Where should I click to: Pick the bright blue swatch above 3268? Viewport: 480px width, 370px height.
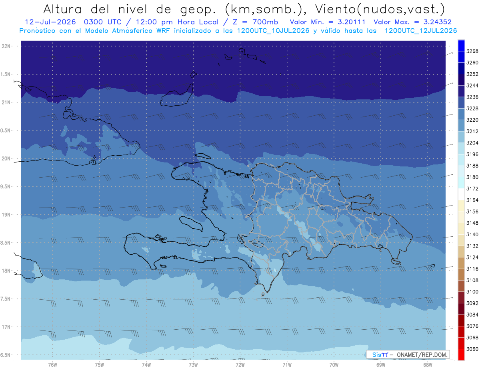click(461, 46)
